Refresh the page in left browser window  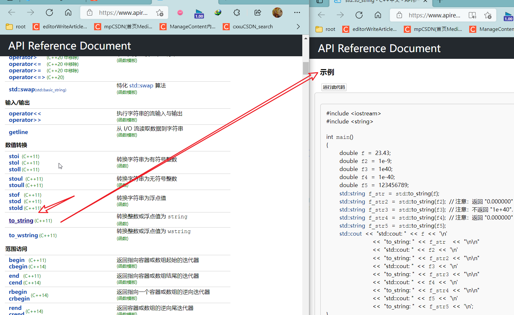49,13
